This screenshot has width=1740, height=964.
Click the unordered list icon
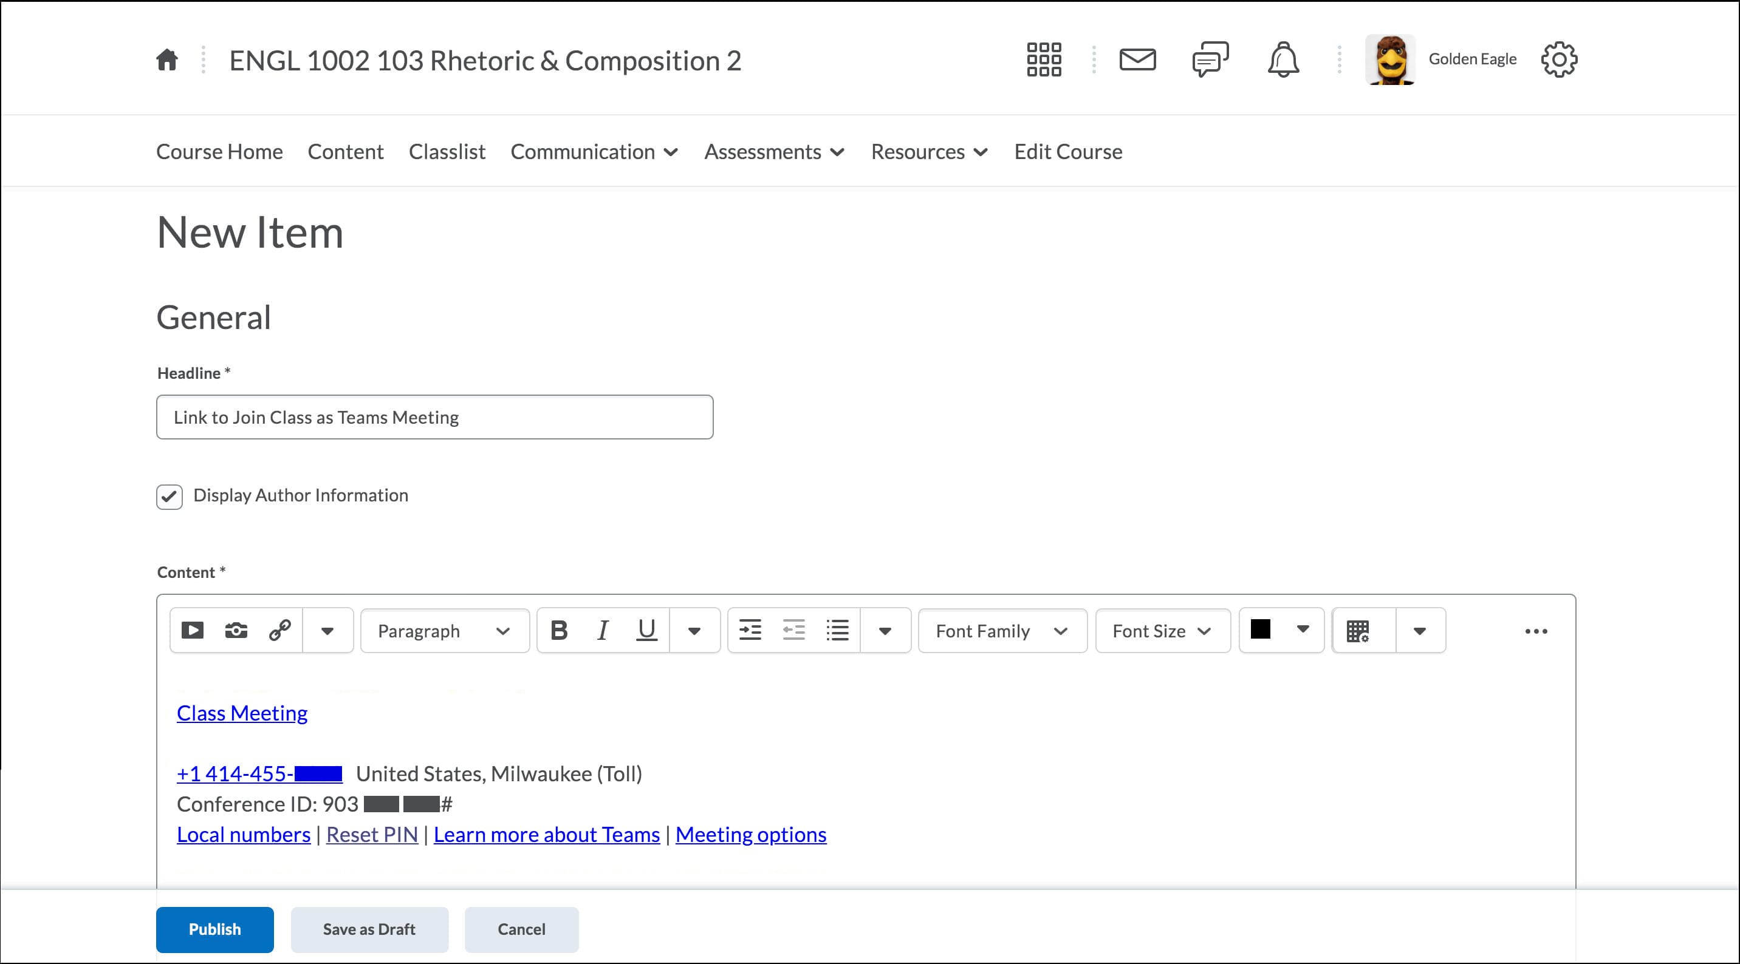point(838,631)
